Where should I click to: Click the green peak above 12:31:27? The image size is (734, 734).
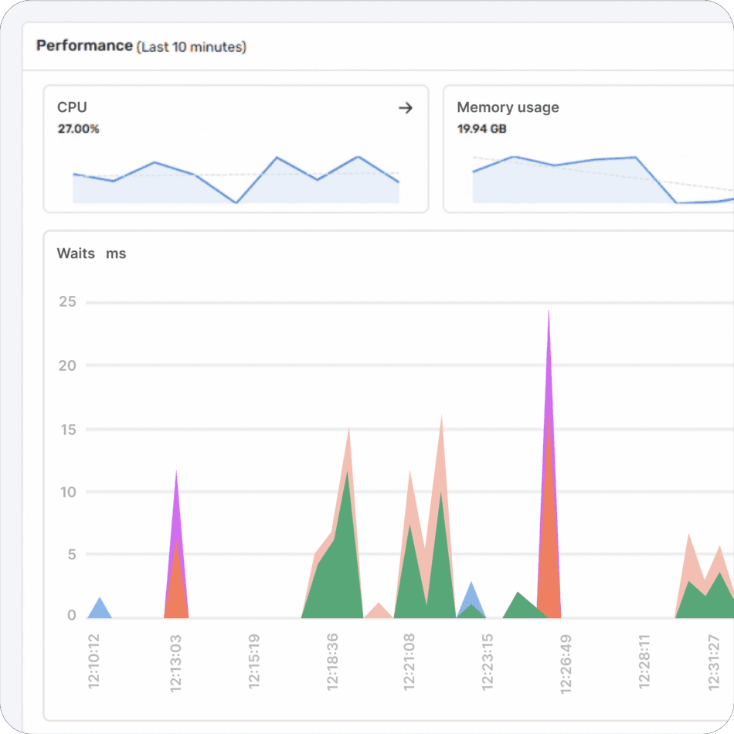pyautogui.click(x=719, y=596)
